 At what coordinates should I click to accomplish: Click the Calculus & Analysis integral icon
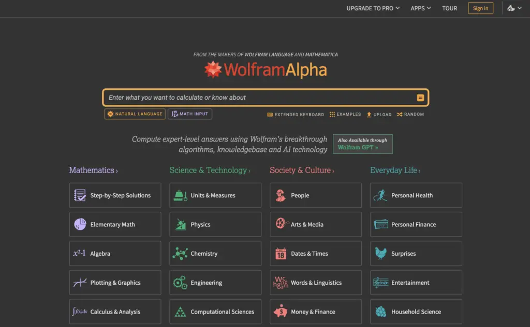click(x=79, y=312)
